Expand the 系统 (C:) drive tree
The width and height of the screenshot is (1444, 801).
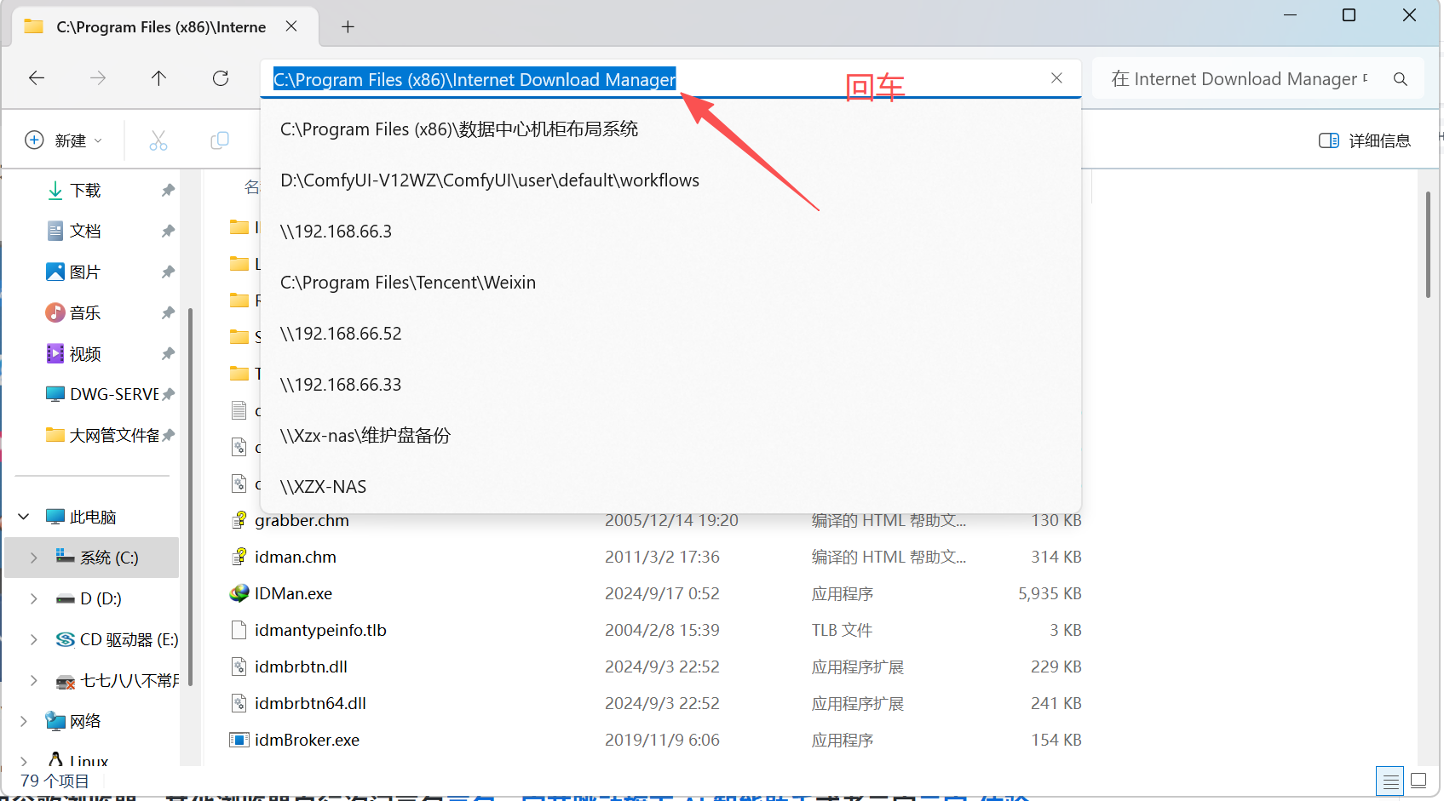tap(33, 558)
